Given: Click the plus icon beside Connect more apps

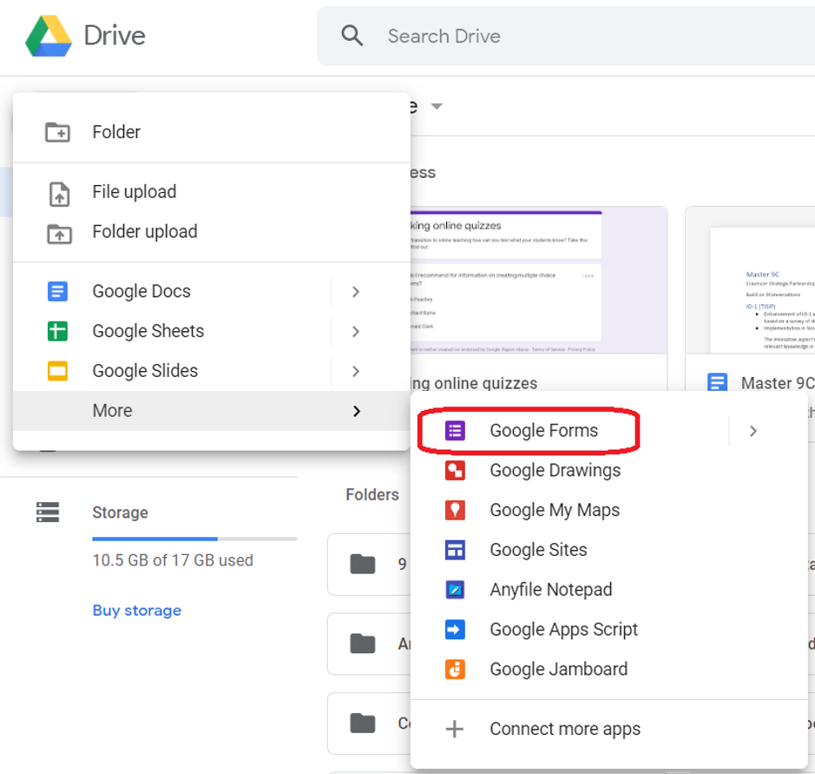Looking at the screenshot, I should pyautogui.click(x=455, y=729).
